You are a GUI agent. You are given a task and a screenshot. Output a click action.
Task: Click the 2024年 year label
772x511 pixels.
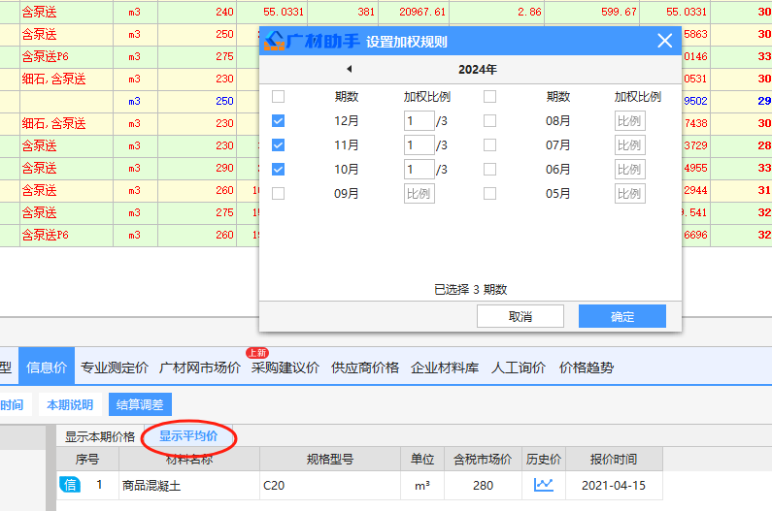coord(478,70)
